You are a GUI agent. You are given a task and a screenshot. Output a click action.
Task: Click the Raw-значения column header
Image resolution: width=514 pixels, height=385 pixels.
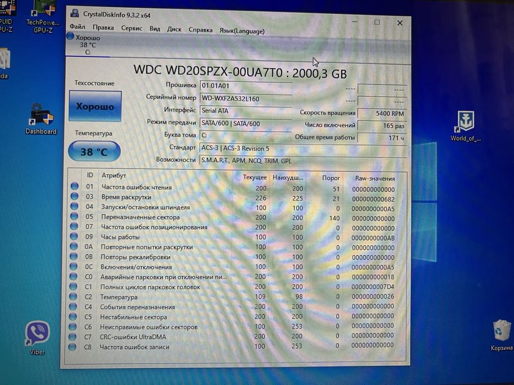pos(375,178)
